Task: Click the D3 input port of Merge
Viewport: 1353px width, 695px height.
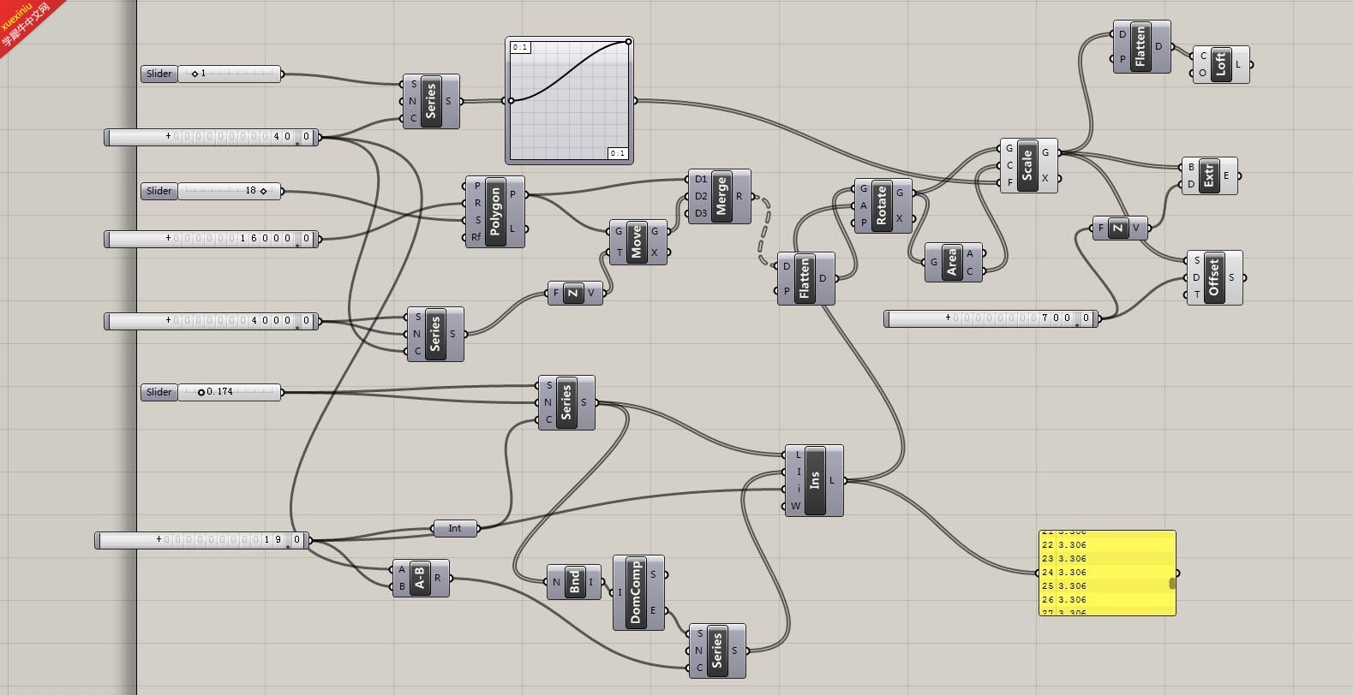Action: point(700,213)
